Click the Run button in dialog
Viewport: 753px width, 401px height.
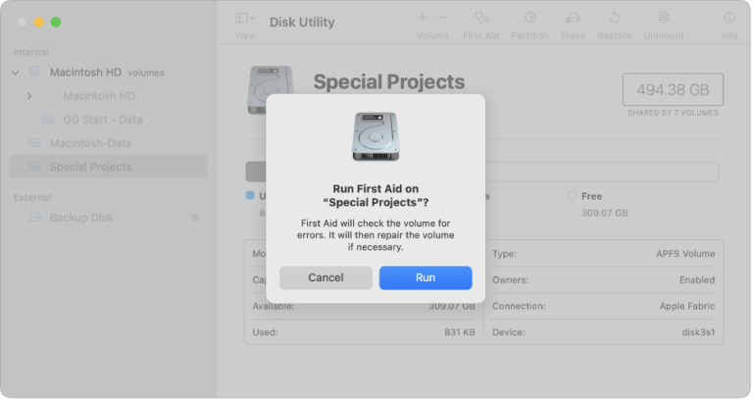(426, 277)
